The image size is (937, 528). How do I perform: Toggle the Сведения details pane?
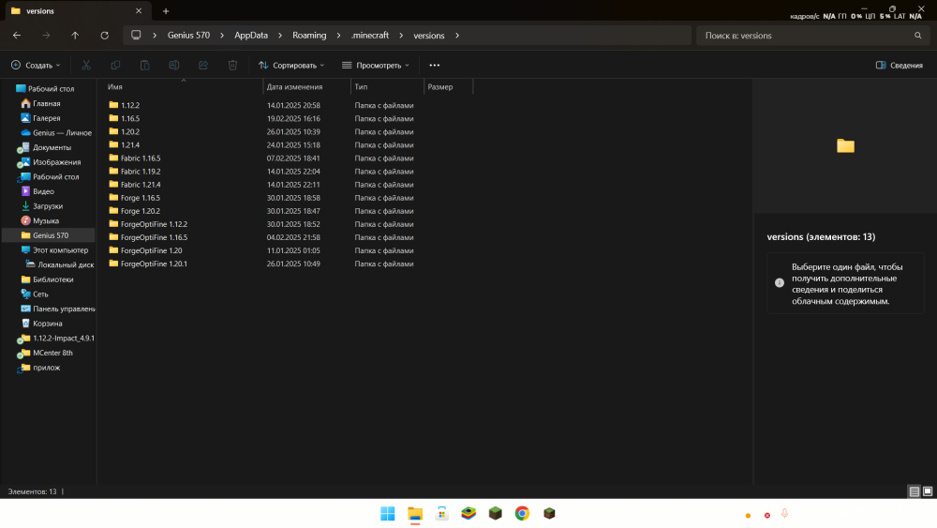point(899,65)
